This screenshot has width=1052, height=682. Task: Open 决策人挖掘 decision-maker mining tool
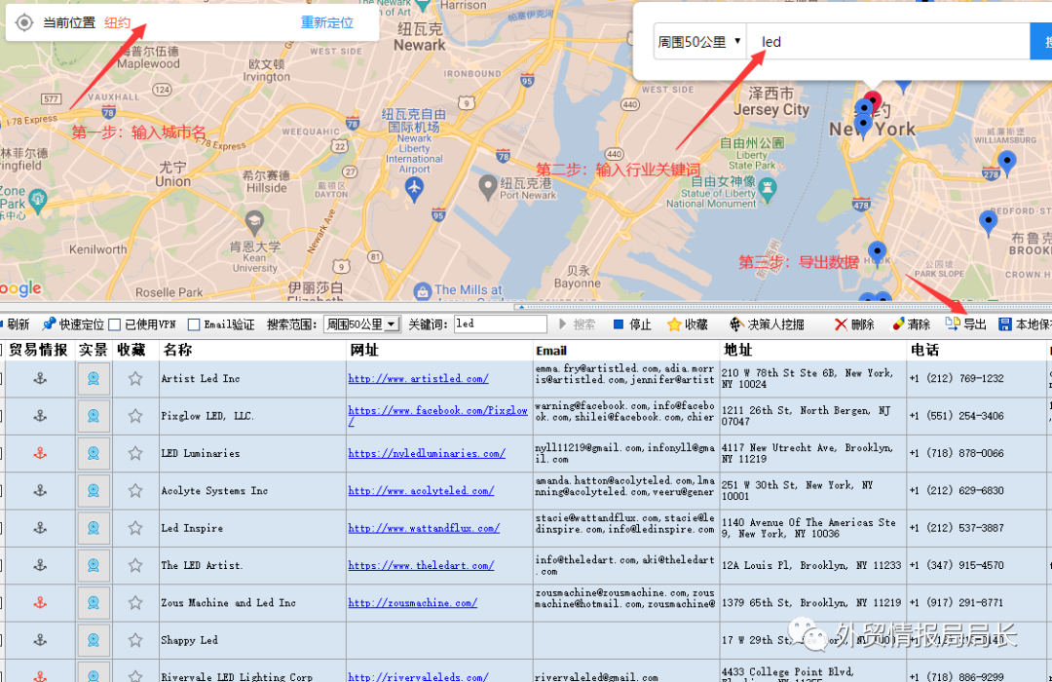[x=767, y=324]
